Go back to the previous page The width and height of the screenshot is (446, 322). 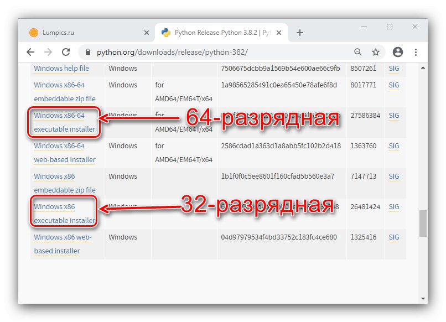point(30,52)
